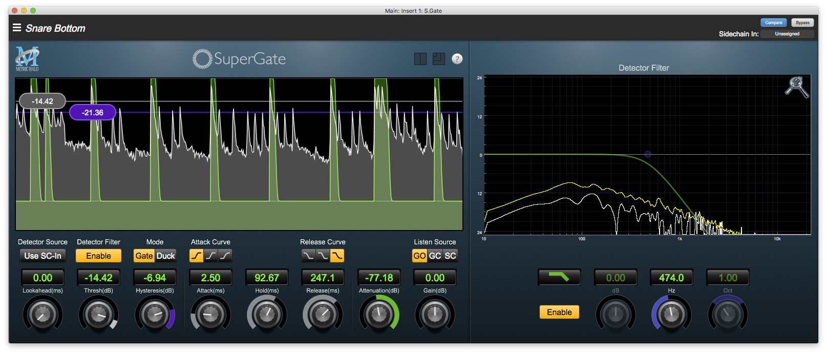The image size is (827, 354).
Task: Click the magnifying glass on the Detector Filter graph
Action: pyautogui.click(x=797, y=87)
